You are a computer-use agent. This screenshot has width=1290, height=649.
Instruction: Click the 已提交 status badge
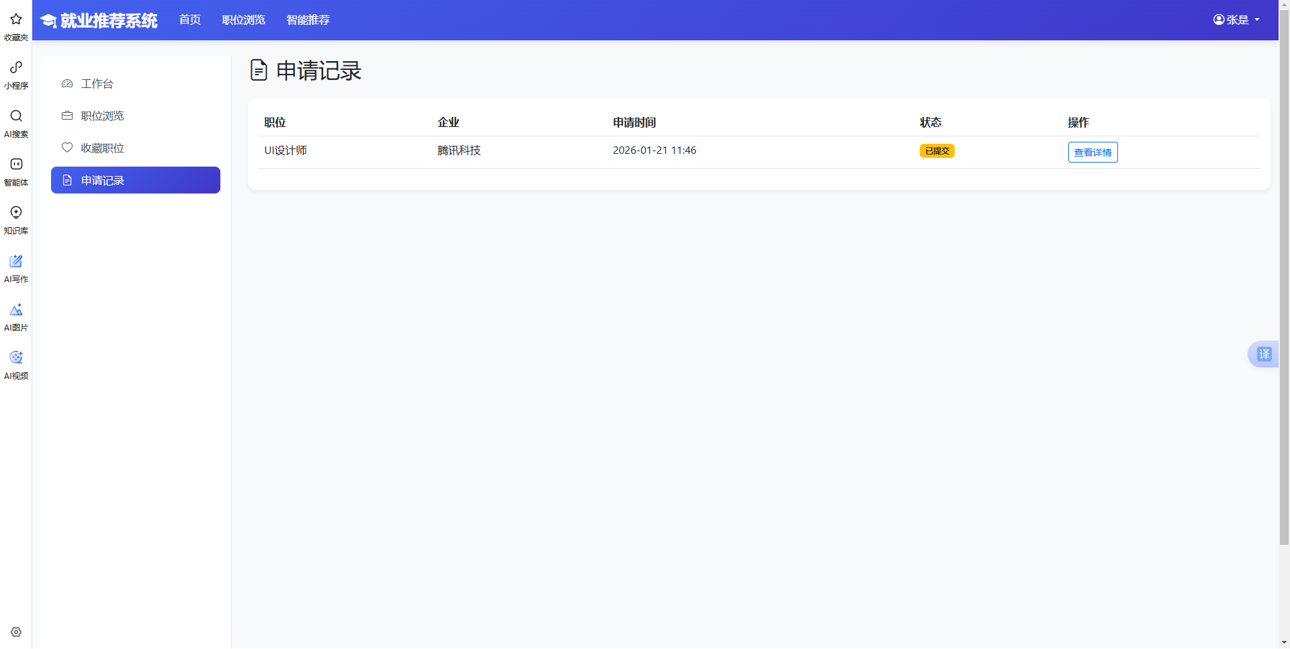coord(937,150)
